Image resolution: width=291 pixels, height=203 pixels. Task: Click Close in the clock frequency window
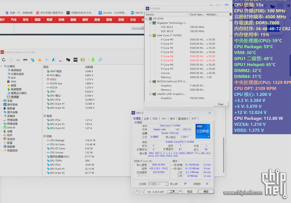click(x=220, y=104)
